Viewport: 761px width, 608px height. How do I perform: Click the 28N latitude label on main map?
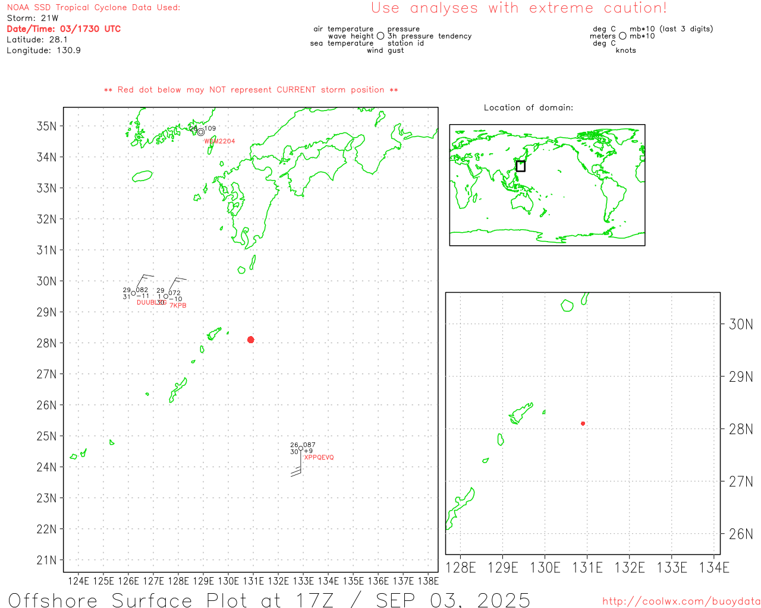pos(47,343)
